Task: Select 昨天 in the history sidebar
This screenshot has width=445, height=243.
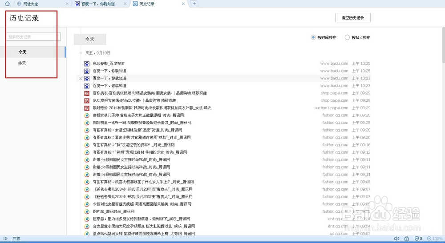Action: pos(22,63)
